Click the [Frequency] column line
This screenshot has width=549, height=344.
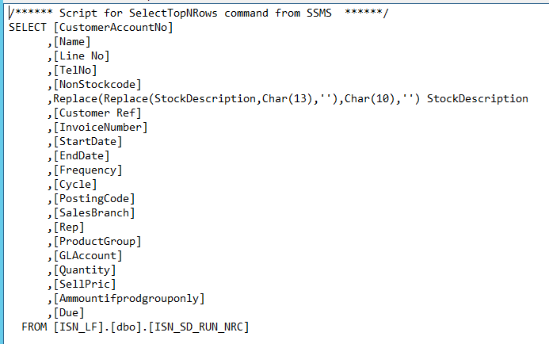click(88, 170)
